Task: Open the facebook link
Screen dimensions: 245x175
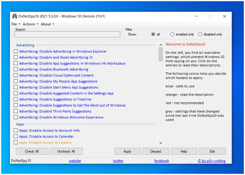Action: [161, 161]
